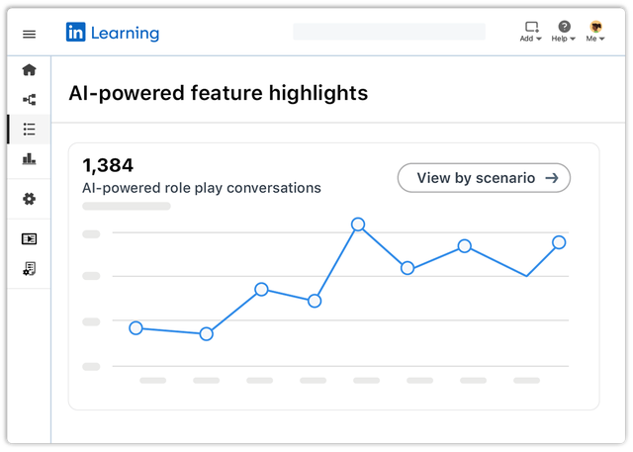Image resolution: width=633 pixels, height=452 pixels.
Task: Click the first data point on line chart
Action: click(x=136, y=328)
